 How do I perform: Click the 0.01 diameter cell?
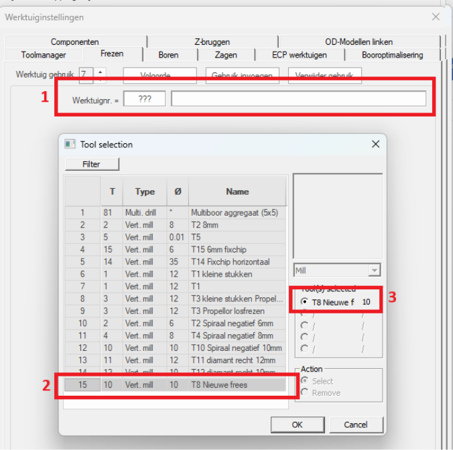click(176, 237)
